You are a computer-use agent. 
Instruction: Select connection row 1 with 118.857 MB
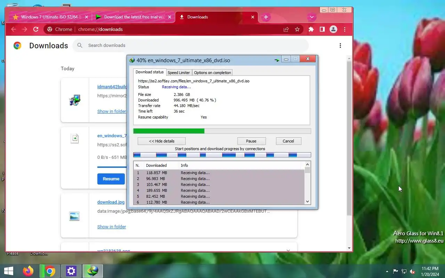click(x=219, y=173)
